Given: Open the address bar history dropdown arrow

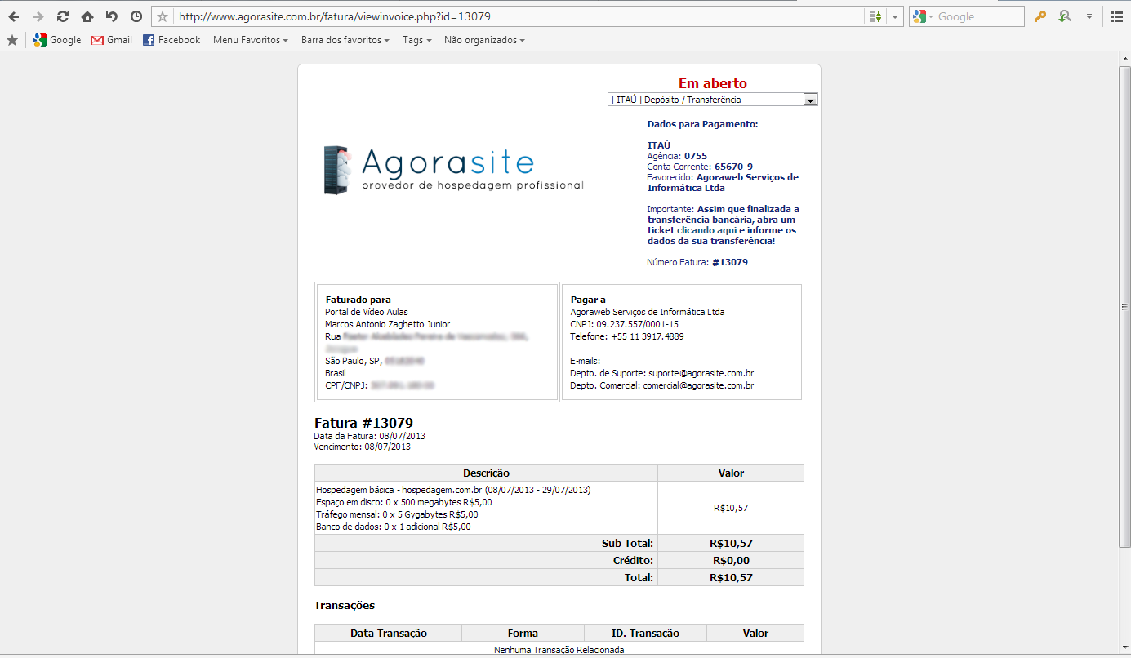Looking at the screenshot, I should coord(896,16).
